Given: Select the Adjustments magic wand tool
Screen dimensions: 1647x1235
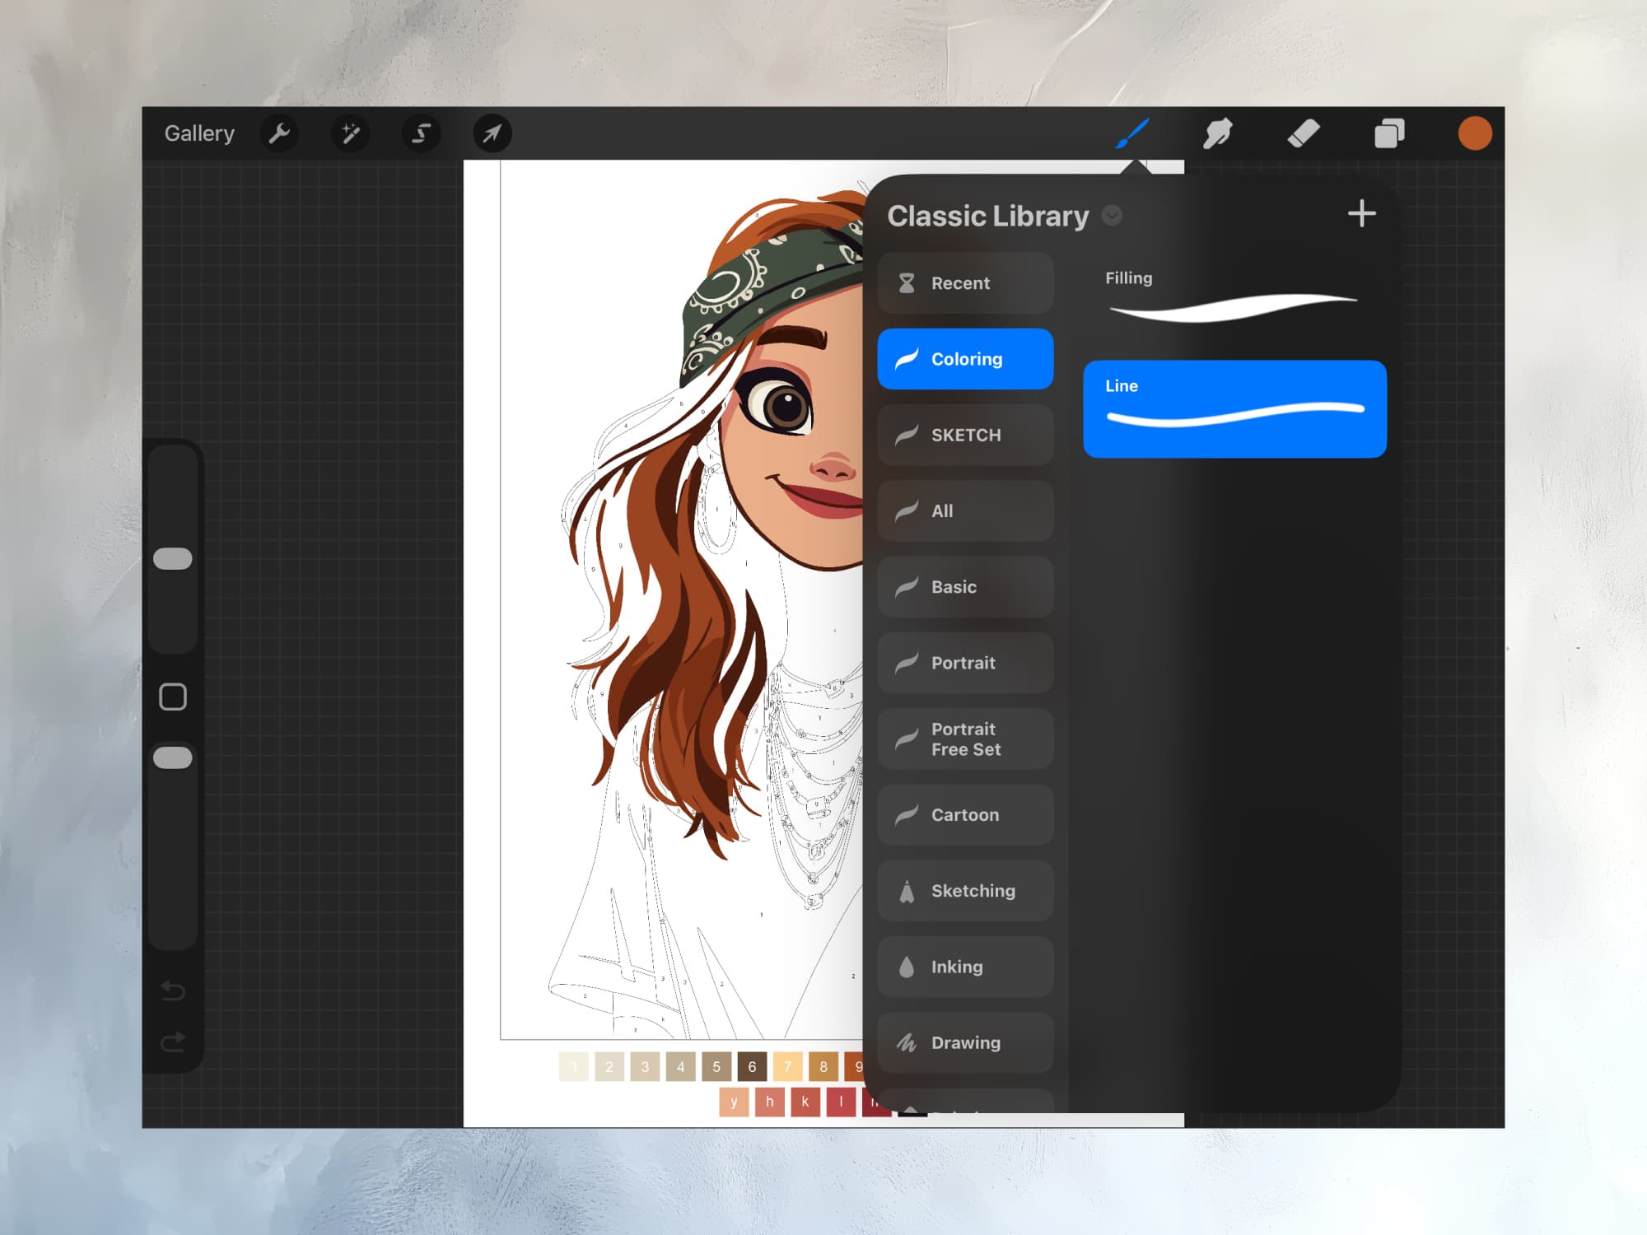Looking at the screenshot, I should tap(350, 133).
